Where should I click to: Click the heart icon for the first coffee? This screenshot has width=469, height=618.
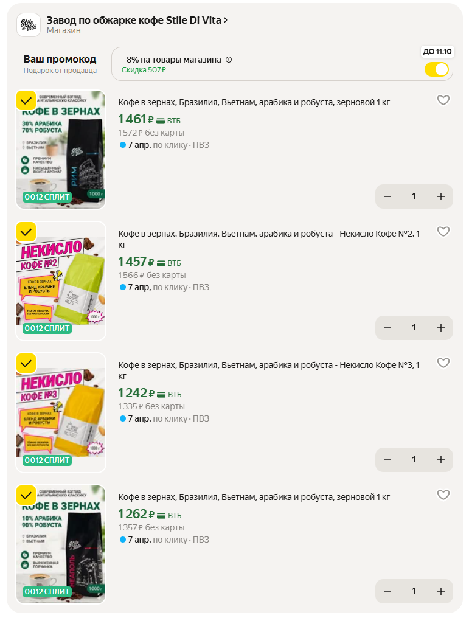tap(443, 100)
